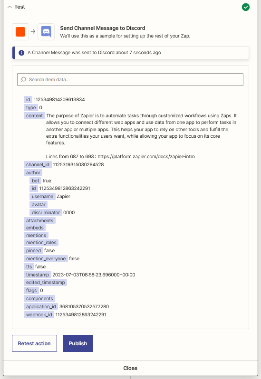Select the timestamp field tag
This screenshot has height=379, width=261.
[x=38, y=275]
